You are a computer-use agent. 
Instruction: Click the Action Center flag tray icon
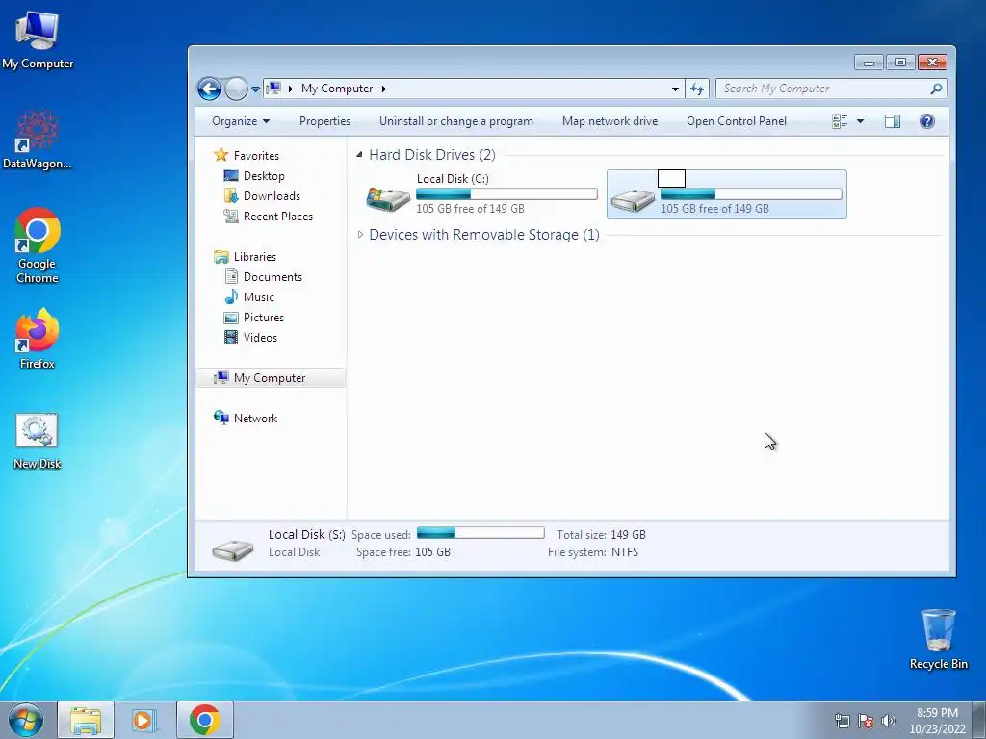[866, 721]
